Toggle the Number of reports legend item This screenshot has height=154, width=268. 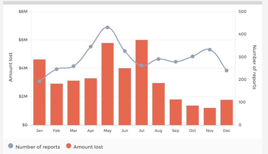coord(34,147)
